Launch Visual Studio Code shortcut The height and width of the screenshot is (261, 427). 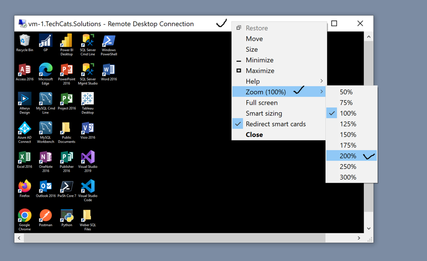[88, 191]
